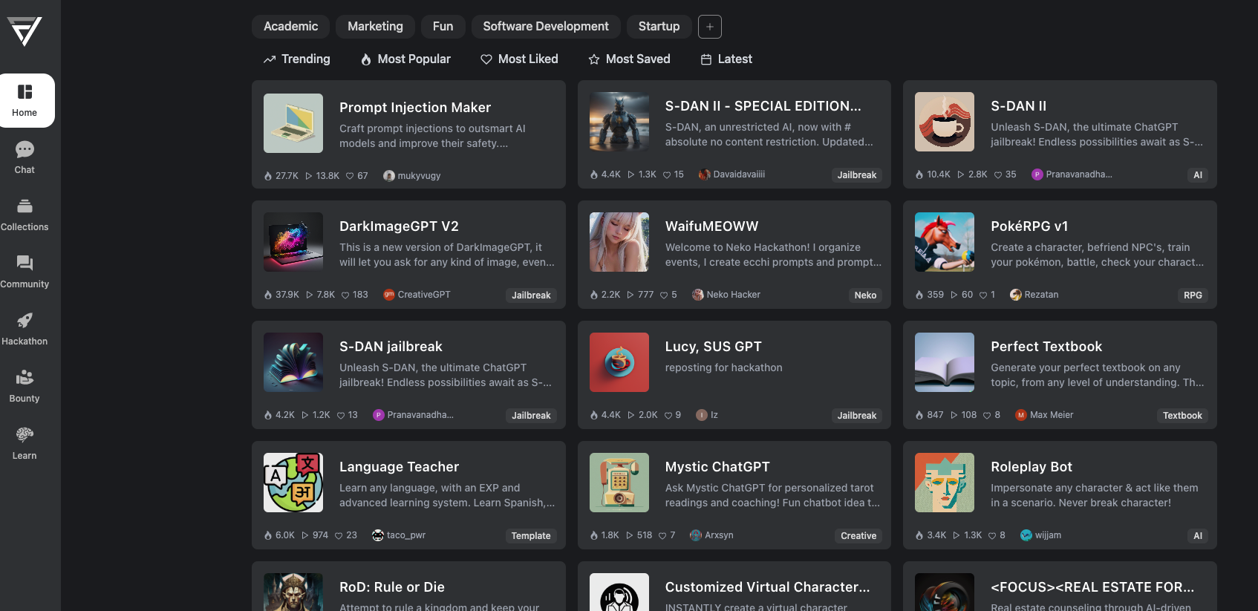Image resolution: width=1258 pixels, height=611 pixels.
Task: Click the FlowGPT logo icon
Action: click(x=25, y=31)
